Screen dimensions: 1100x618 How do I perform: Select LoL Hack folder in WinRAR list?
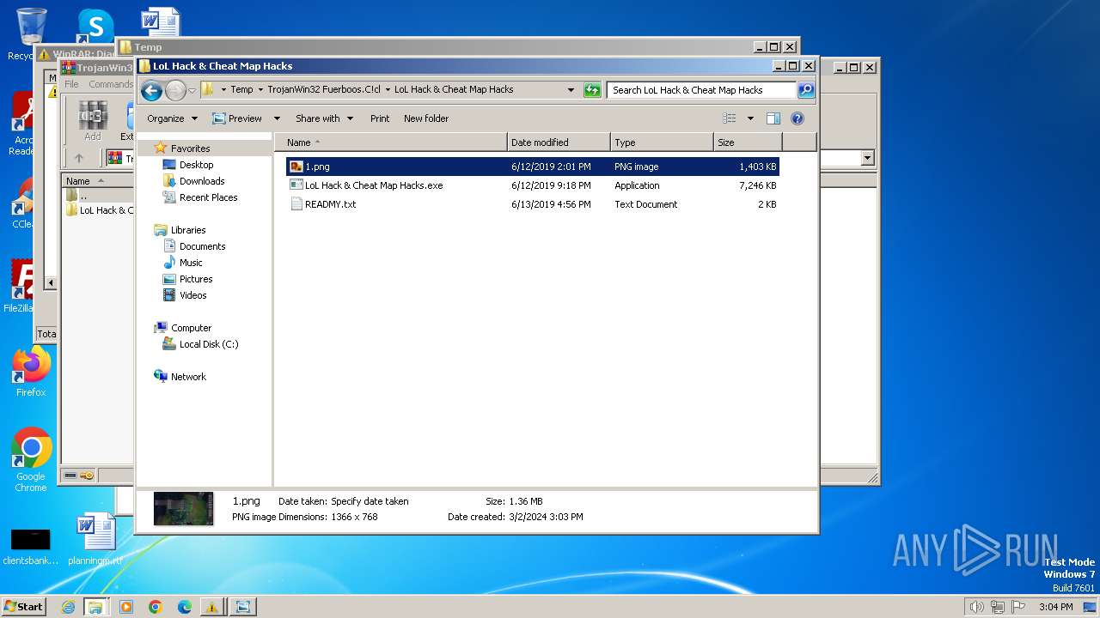(x=100, y=210)
